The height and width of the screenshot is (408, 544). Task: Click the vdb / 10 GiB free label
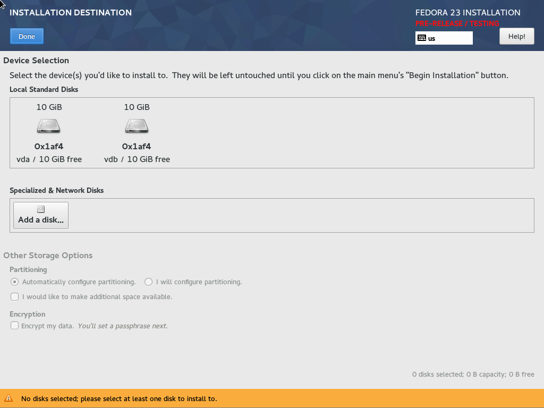[x=137, y=159]
